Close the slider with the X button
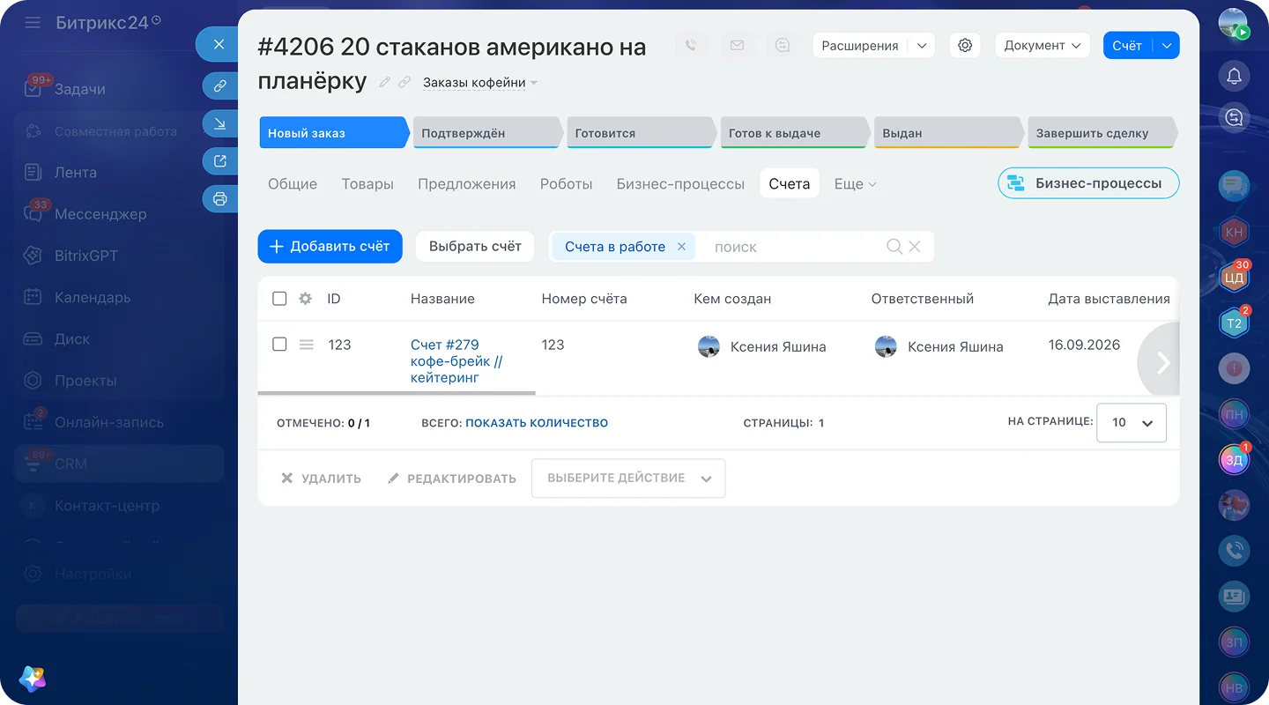The width and height of the screenshot is (1269, 705). point(219,44)
